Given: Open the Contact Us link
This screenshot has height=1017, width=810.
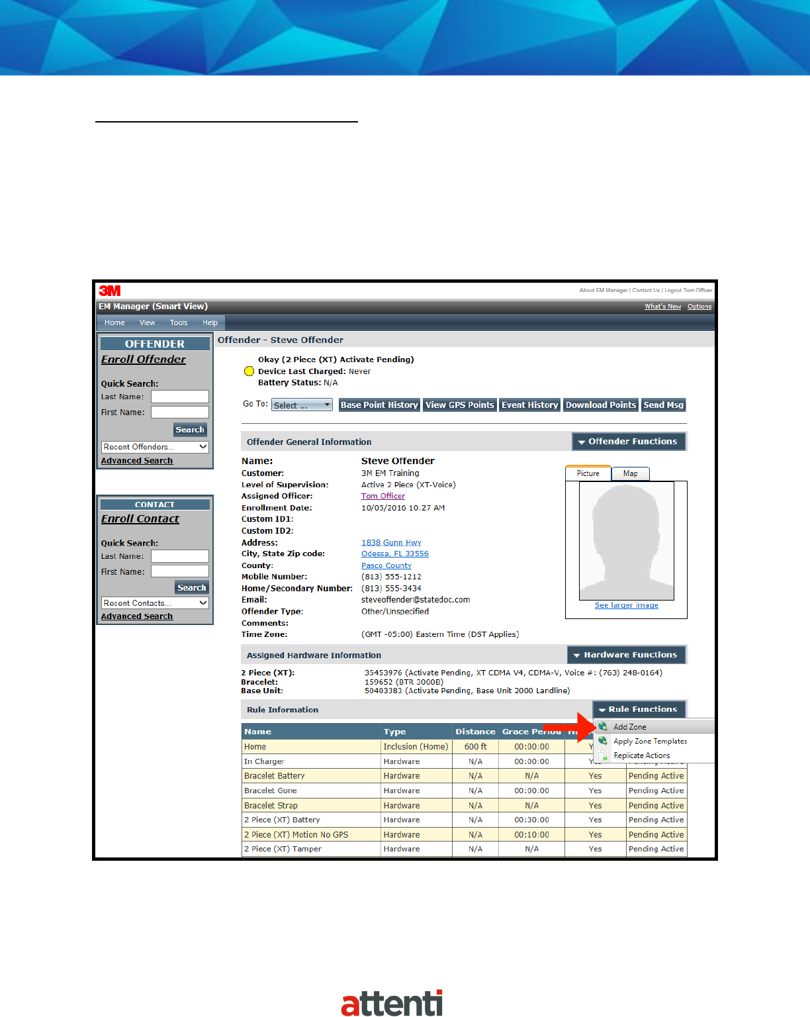Looking at the screenshot, I should point(646,291).
